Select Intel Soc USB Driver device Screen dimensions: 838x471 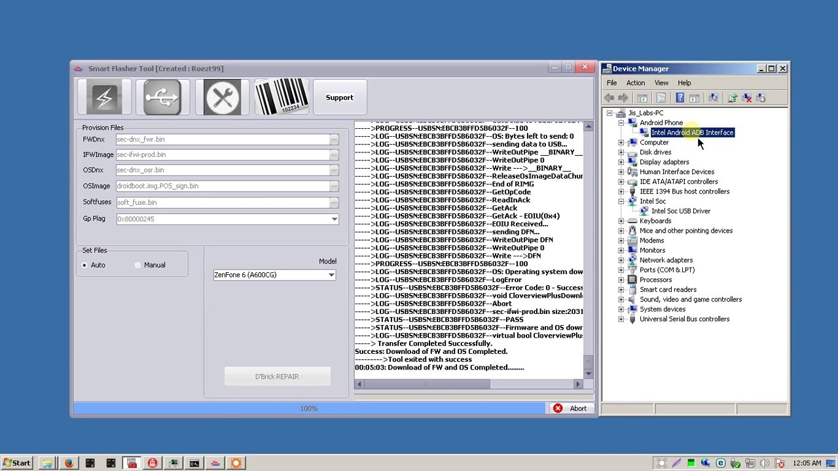tap(681, 211)
